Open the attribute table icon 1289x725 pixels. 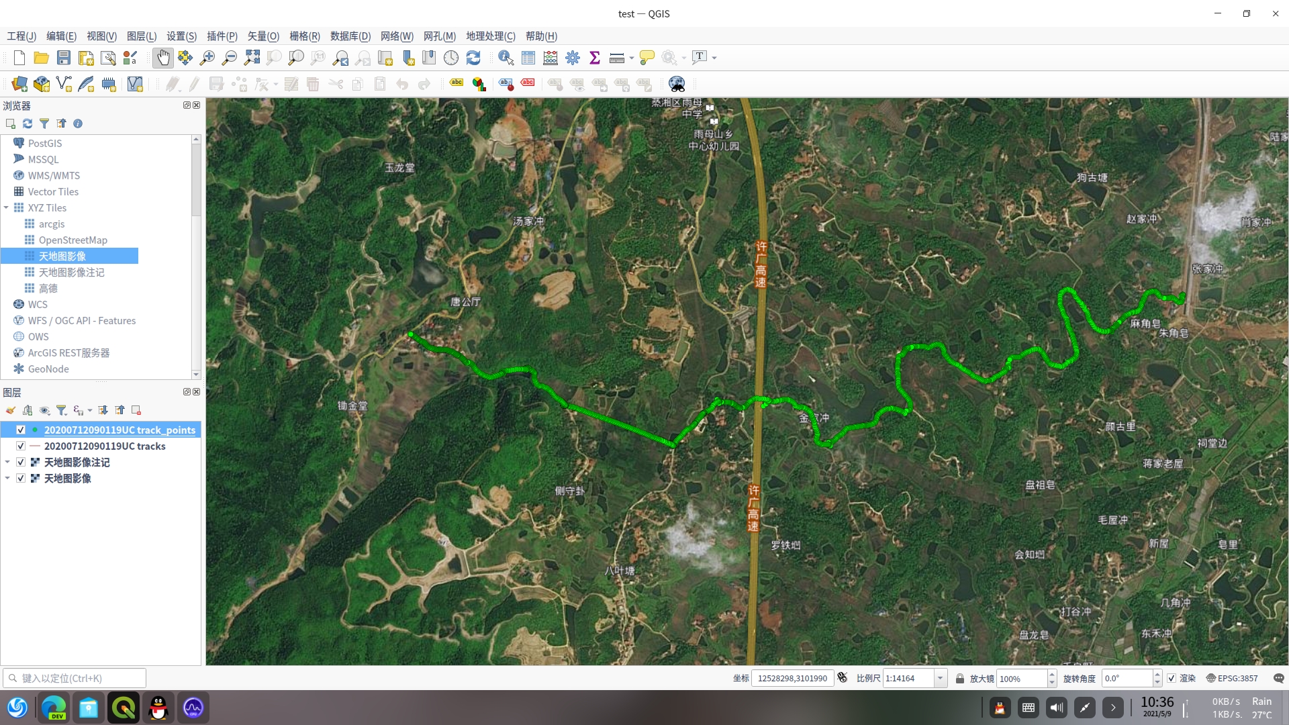pos(528,58)
